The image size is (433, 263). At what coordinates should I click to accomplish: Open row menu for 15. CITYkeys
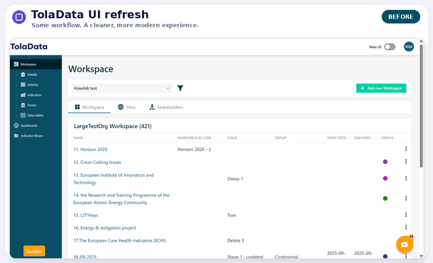click(406, 215)
